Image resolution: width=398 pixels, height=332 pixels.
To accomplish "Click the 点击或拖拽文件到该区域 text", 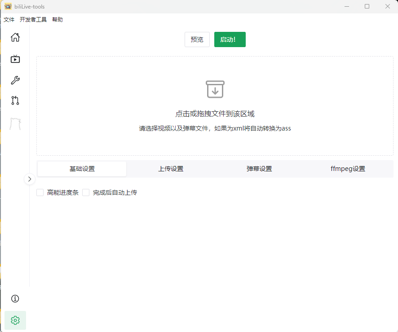I will tap(215, 114).
